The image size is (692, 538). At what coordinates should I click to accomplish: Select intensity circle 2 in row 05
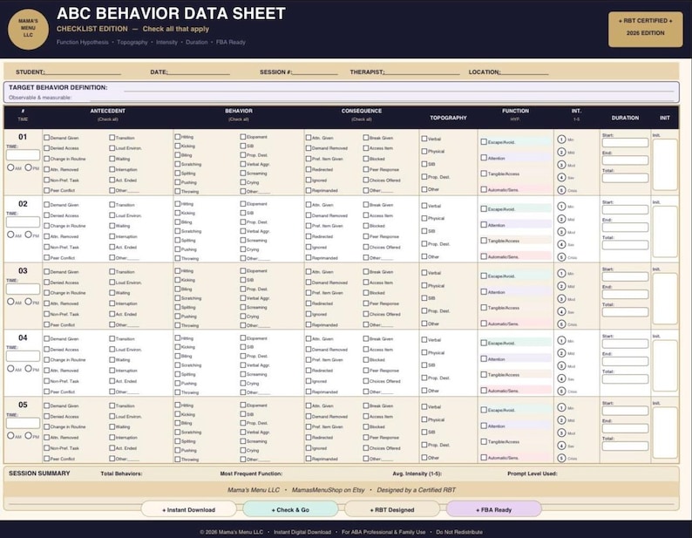tap(561, 420)
